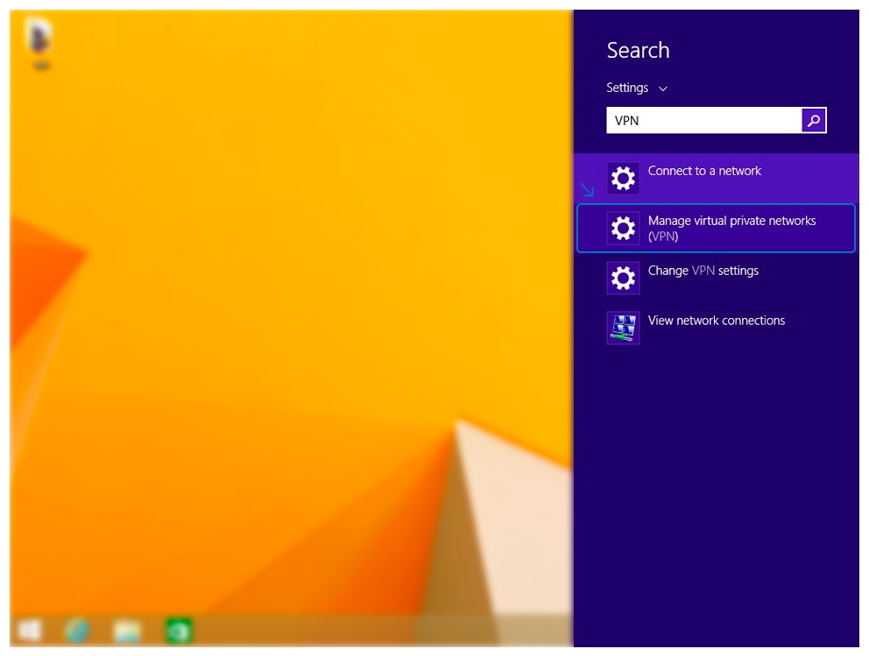Open the View network connections result
Image resolution: width=869 pixels, height=656 pixels.
[716, 328]
